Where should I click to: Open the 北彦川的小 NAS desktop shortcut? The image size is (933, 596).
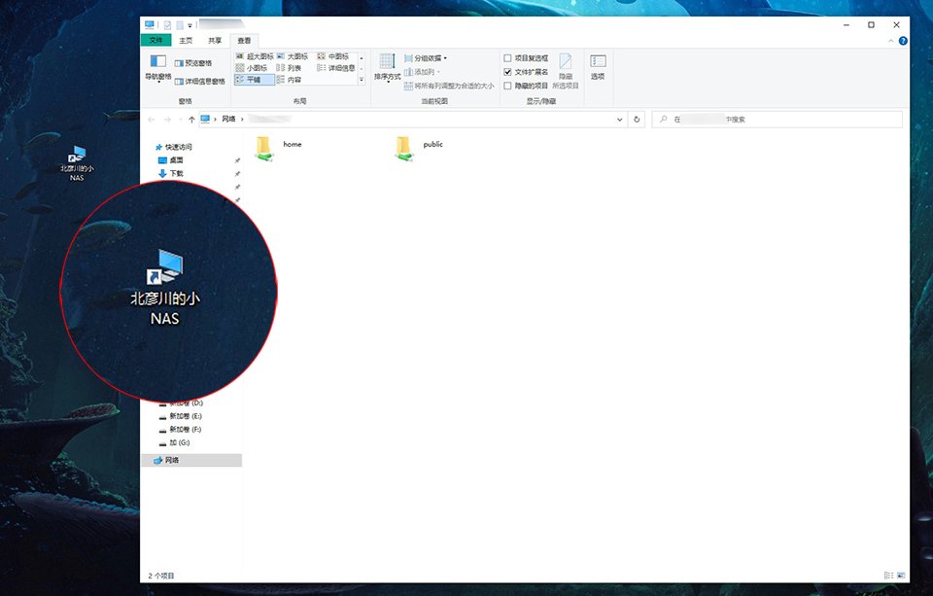(77, 162)
